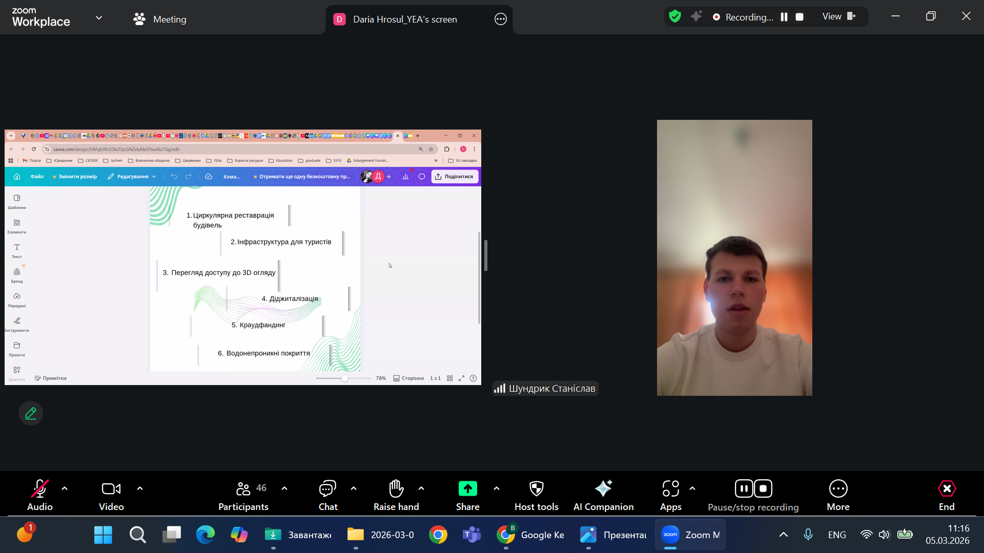The height and width of the screenshot is (553, 984).
Task: Pause the recording in top bar
Action: (784, 17)
